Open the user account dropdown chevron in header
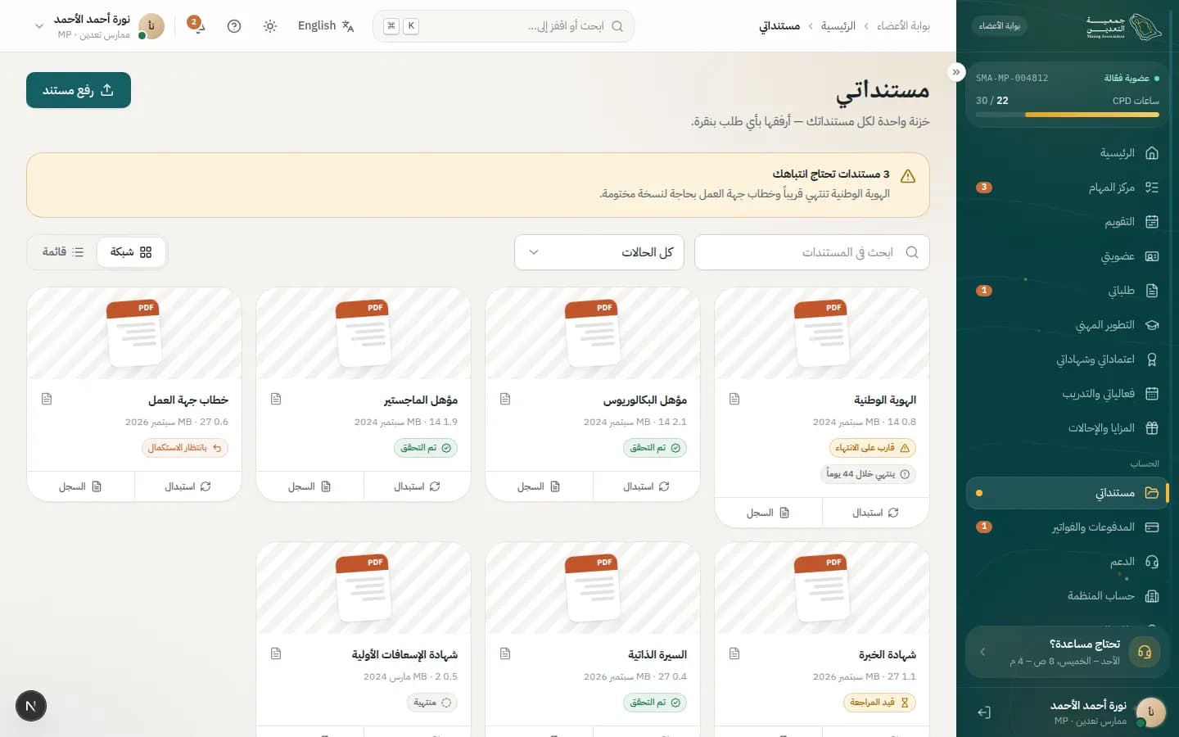 point(38,26)
